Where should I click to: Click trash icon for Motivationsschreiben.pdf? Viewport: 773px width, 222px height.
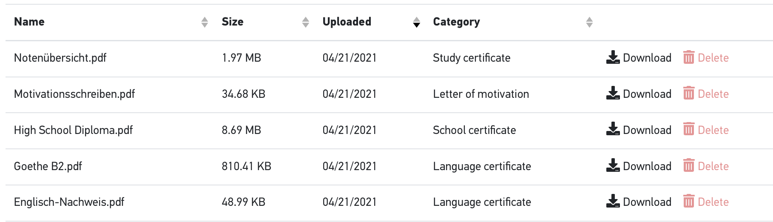coord(689,93)
